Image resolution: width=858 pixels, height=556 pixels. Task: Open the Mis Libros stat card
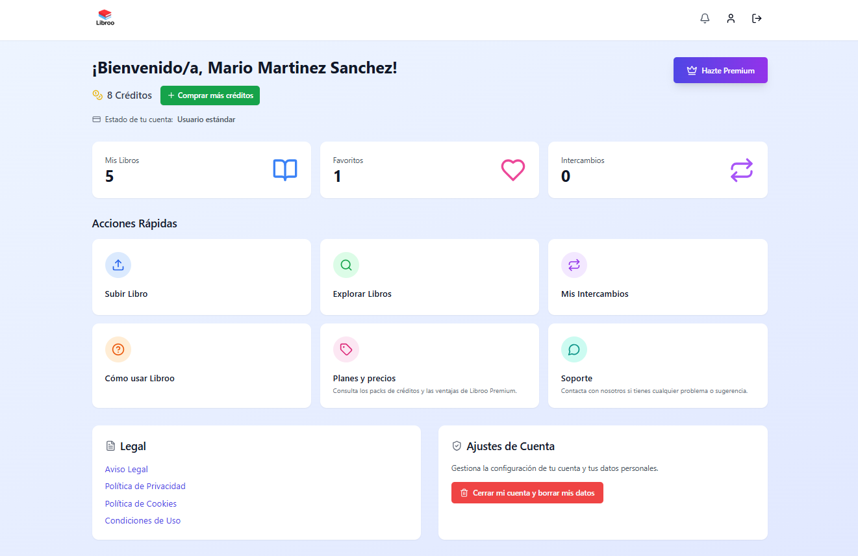(201, 170)
